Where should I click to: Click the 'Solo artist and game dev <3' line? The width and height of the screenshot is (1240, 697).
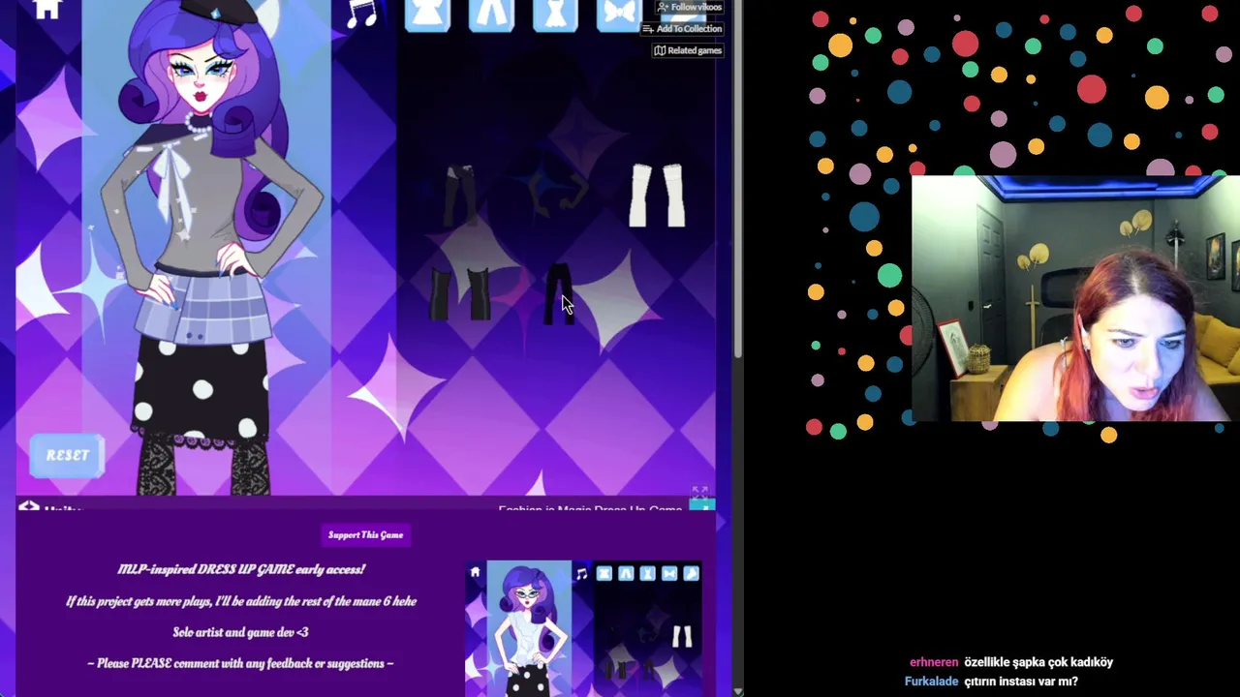240,632
